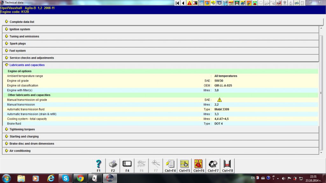Screen dimensions: 326x183
Task: Open the Complete data list
Action: (22, 22)
